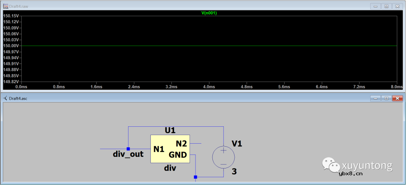Click the wire junction at div_out
The image size is (406, 185).
(128, 149)
